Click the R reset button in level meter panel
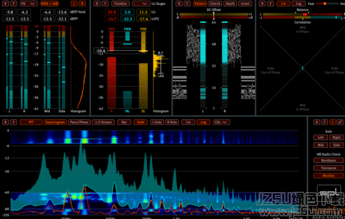The image size is (345, 219). pyautogui.click(x=5, y=4)
